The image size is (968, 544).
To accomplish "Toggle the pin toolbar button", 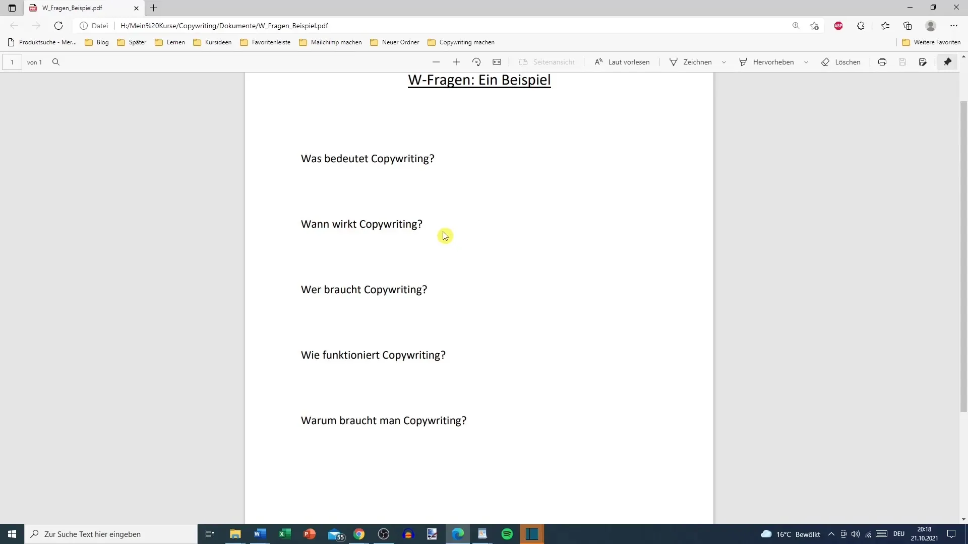I will click(948, 62).
